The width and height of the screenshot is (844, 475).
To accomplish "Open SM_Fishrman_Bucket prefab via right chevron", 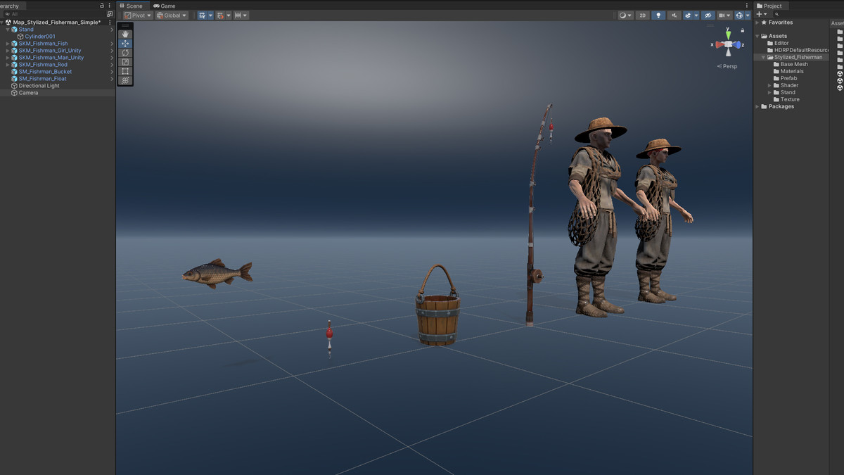I will [x=112, y=72].
